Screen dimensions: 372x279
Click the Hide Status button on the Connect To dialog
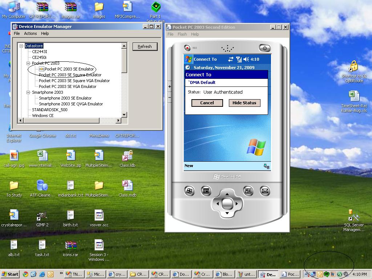tap(246, 103)
